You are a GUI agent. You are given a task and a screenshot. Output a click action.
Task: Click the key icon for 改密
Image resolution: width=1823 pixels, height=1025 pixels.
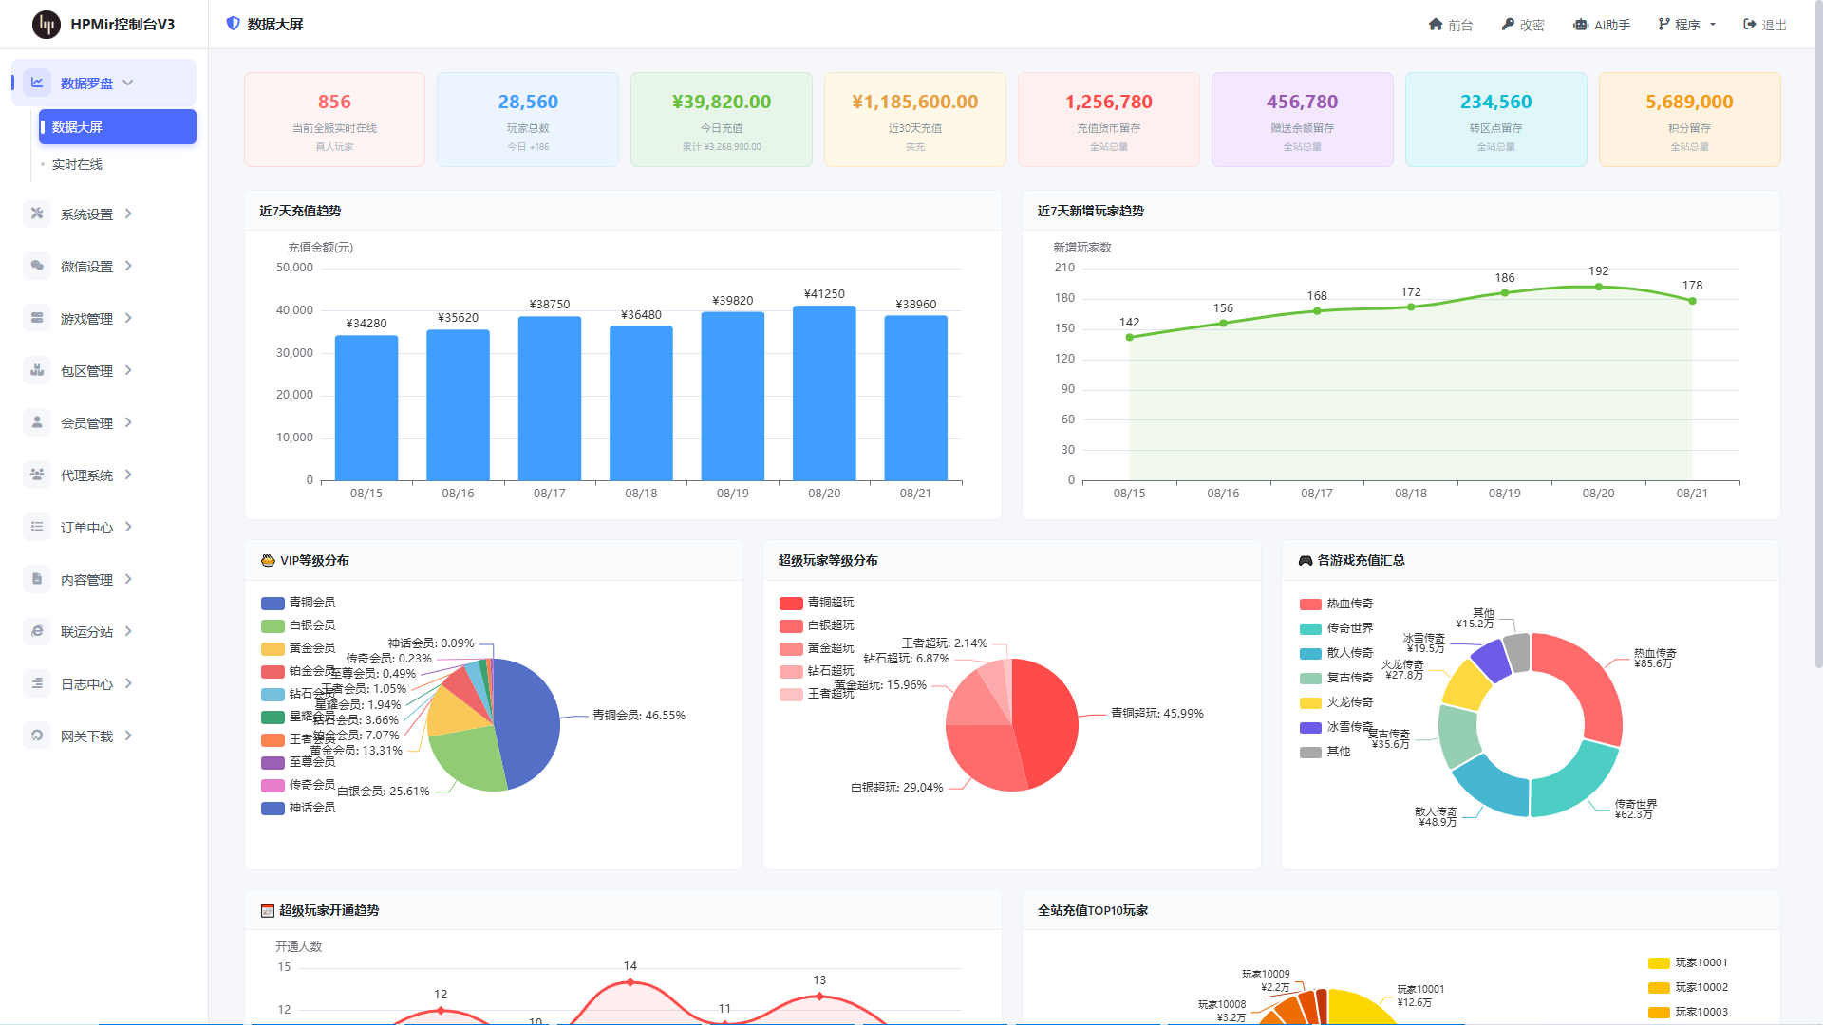(x=1508, y=25)
